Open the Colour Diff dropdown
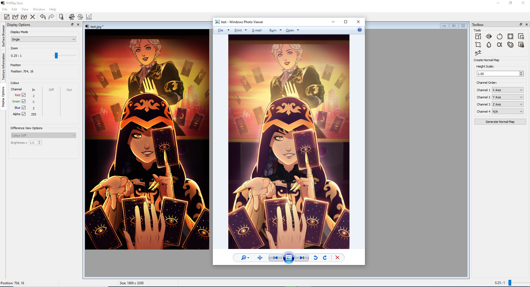This screenshot has height=287, width=530. tap(43, 136)
